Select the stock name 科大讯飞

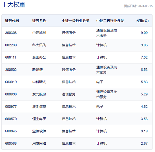39,45
